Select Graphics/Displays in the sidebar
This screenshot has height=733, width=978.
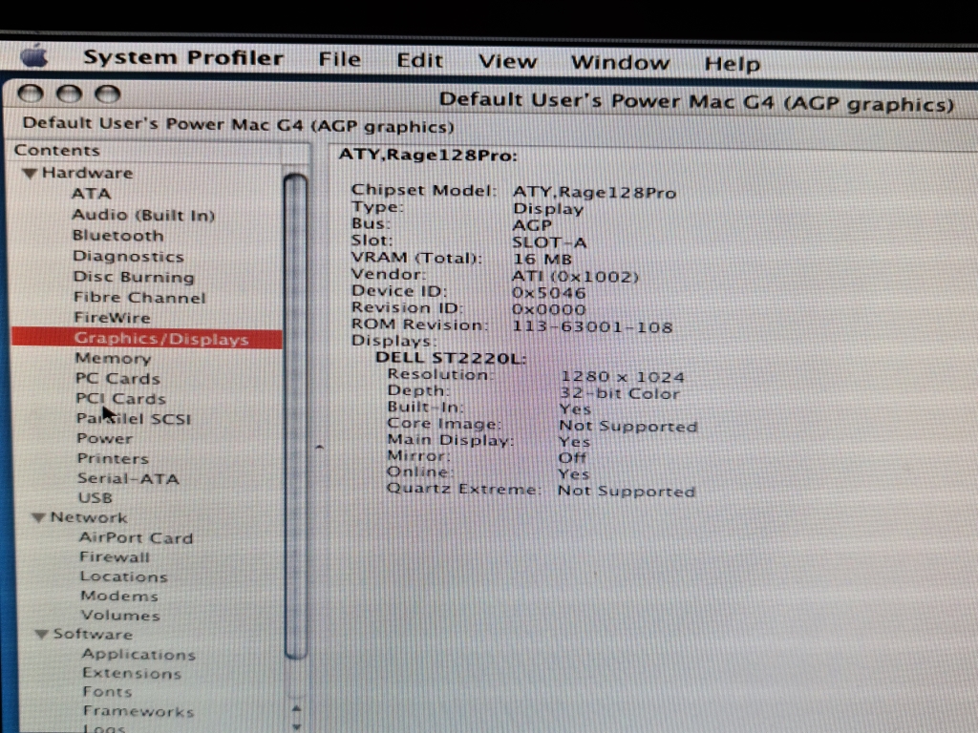click(160, 339)
